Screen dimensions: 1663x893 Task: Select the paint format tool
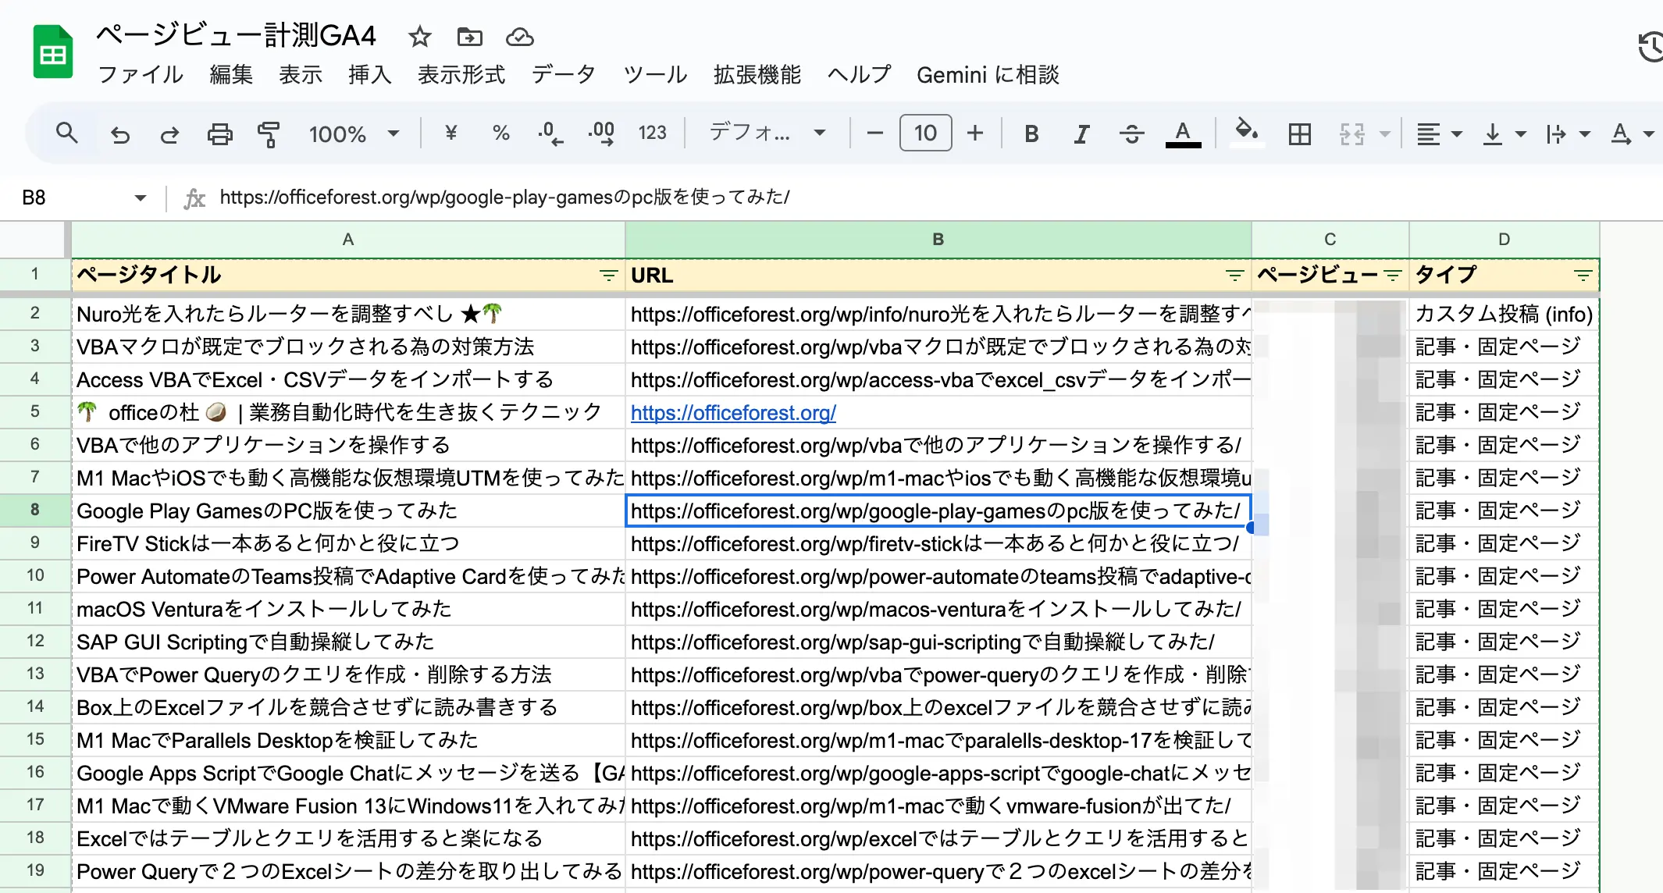pyautogui.click(x=268, y=134)
